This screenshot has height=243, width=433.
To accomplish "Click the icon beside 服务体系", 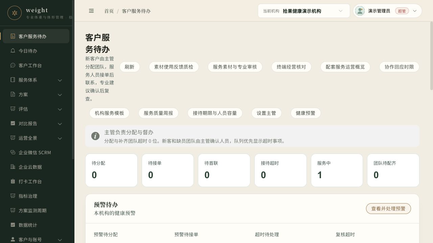I will 13,80.
